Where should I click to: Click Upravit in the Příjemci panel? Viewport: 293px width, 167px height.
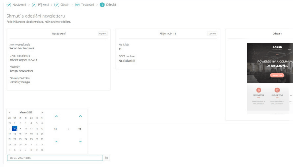(212, 33)
